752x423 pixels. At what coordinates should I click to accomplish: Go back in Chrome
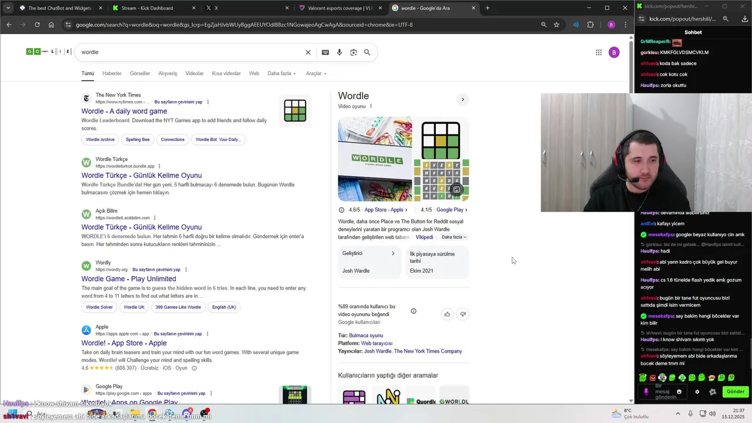(x=9, y=25)
